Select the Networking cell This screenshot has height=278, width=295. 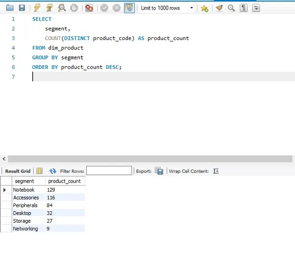click(x=29, y=228)
